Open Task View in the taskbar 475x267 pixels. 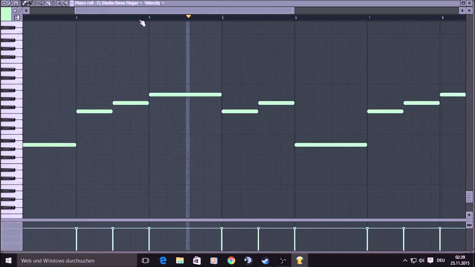point(145,261)
